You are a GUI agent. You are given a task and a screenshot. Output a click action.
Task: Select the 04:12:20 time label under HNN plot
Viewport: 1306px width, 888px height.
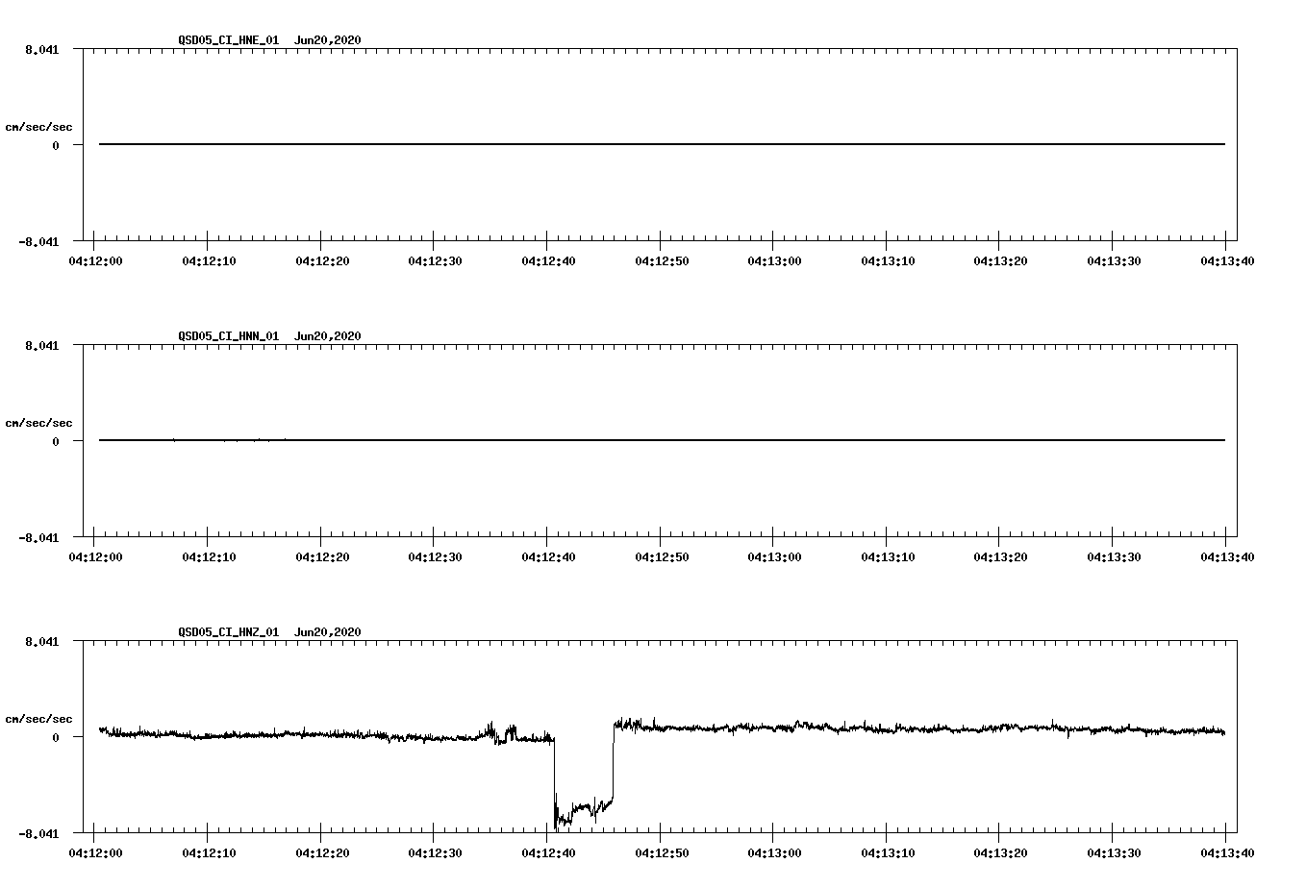coord(321,556)
